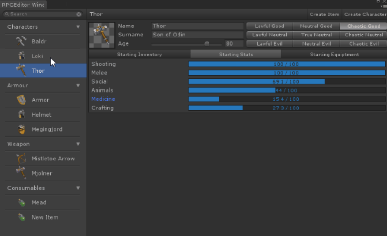The width and height of the screenshot is (387, 236).
Task: Select Lawful Evil alignment
Action: (x=270, y=44)
